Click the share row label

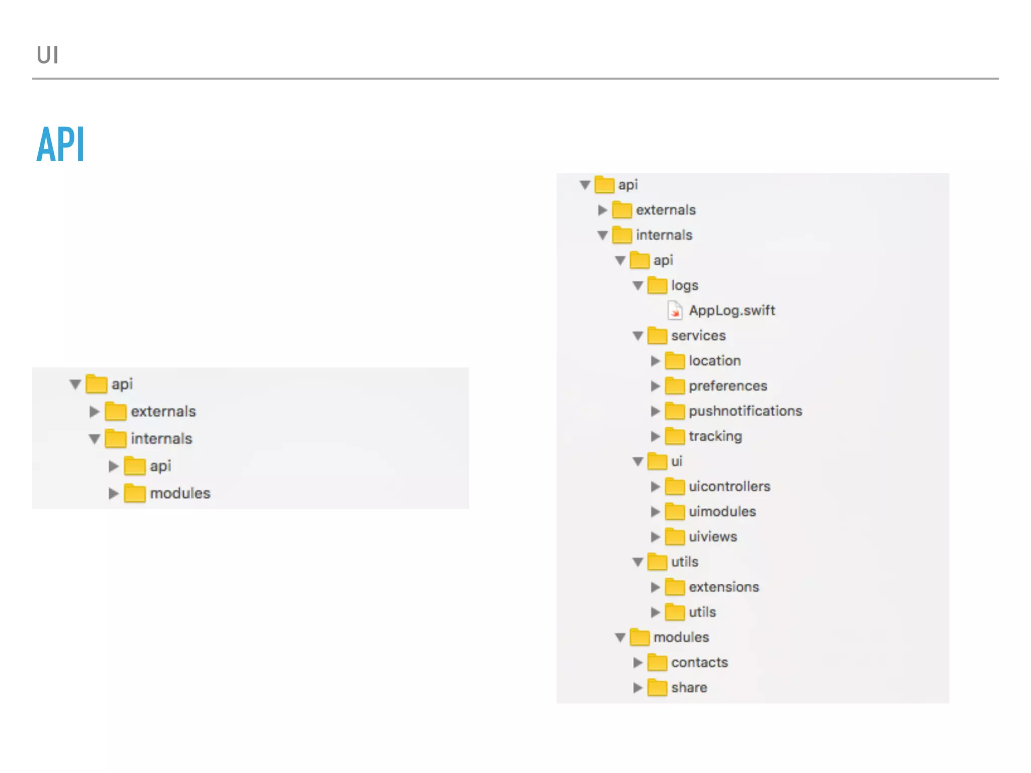point(689,687)
